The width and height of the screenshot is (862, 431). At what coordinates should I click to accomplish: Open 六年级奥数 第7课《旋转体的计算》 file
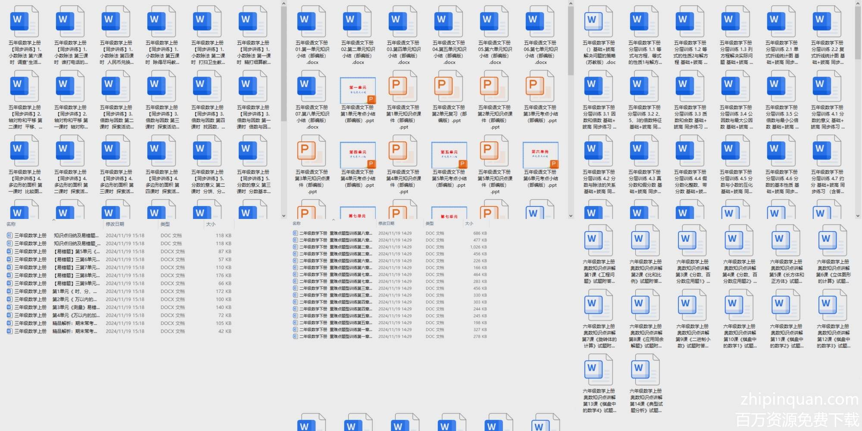(599, 305)
